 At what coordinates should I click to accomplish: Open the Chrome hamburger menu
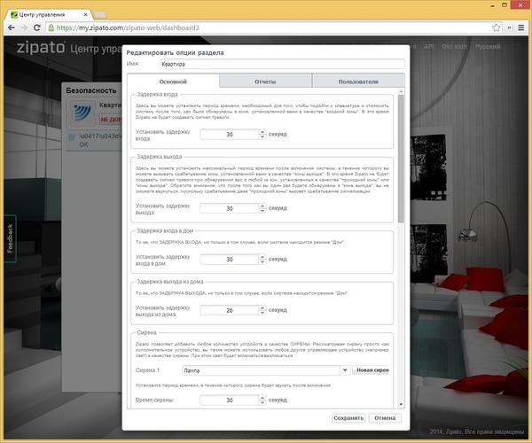[x=521, y=27]
